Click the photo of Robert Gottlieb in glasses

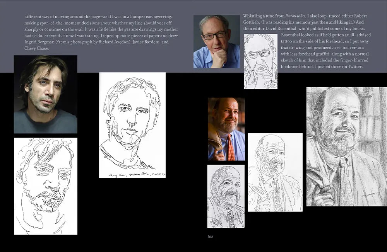point(216,42)
